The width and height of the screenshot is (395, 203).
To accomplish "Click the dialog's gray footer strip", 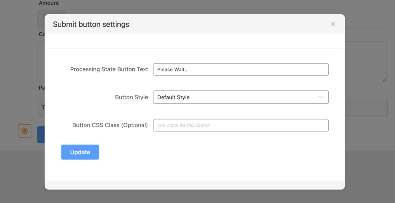I will point(194,185).
